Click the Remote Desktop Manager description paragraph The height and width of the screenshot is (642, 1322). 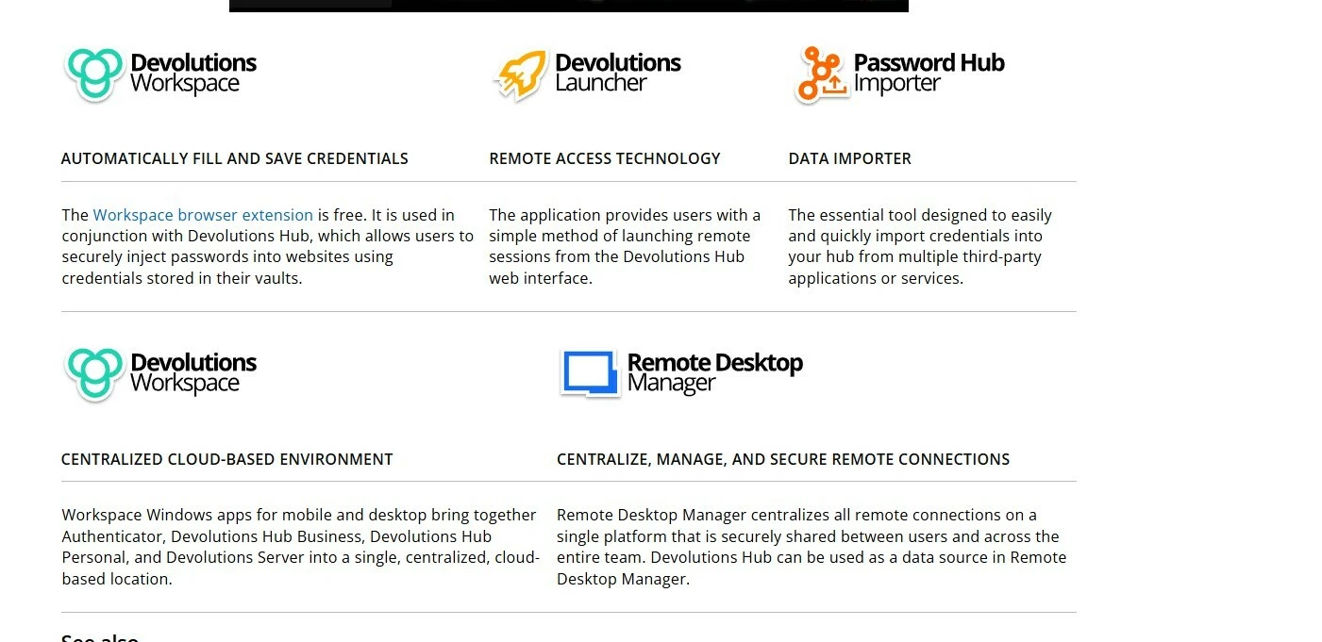click(x=812, y=547)
